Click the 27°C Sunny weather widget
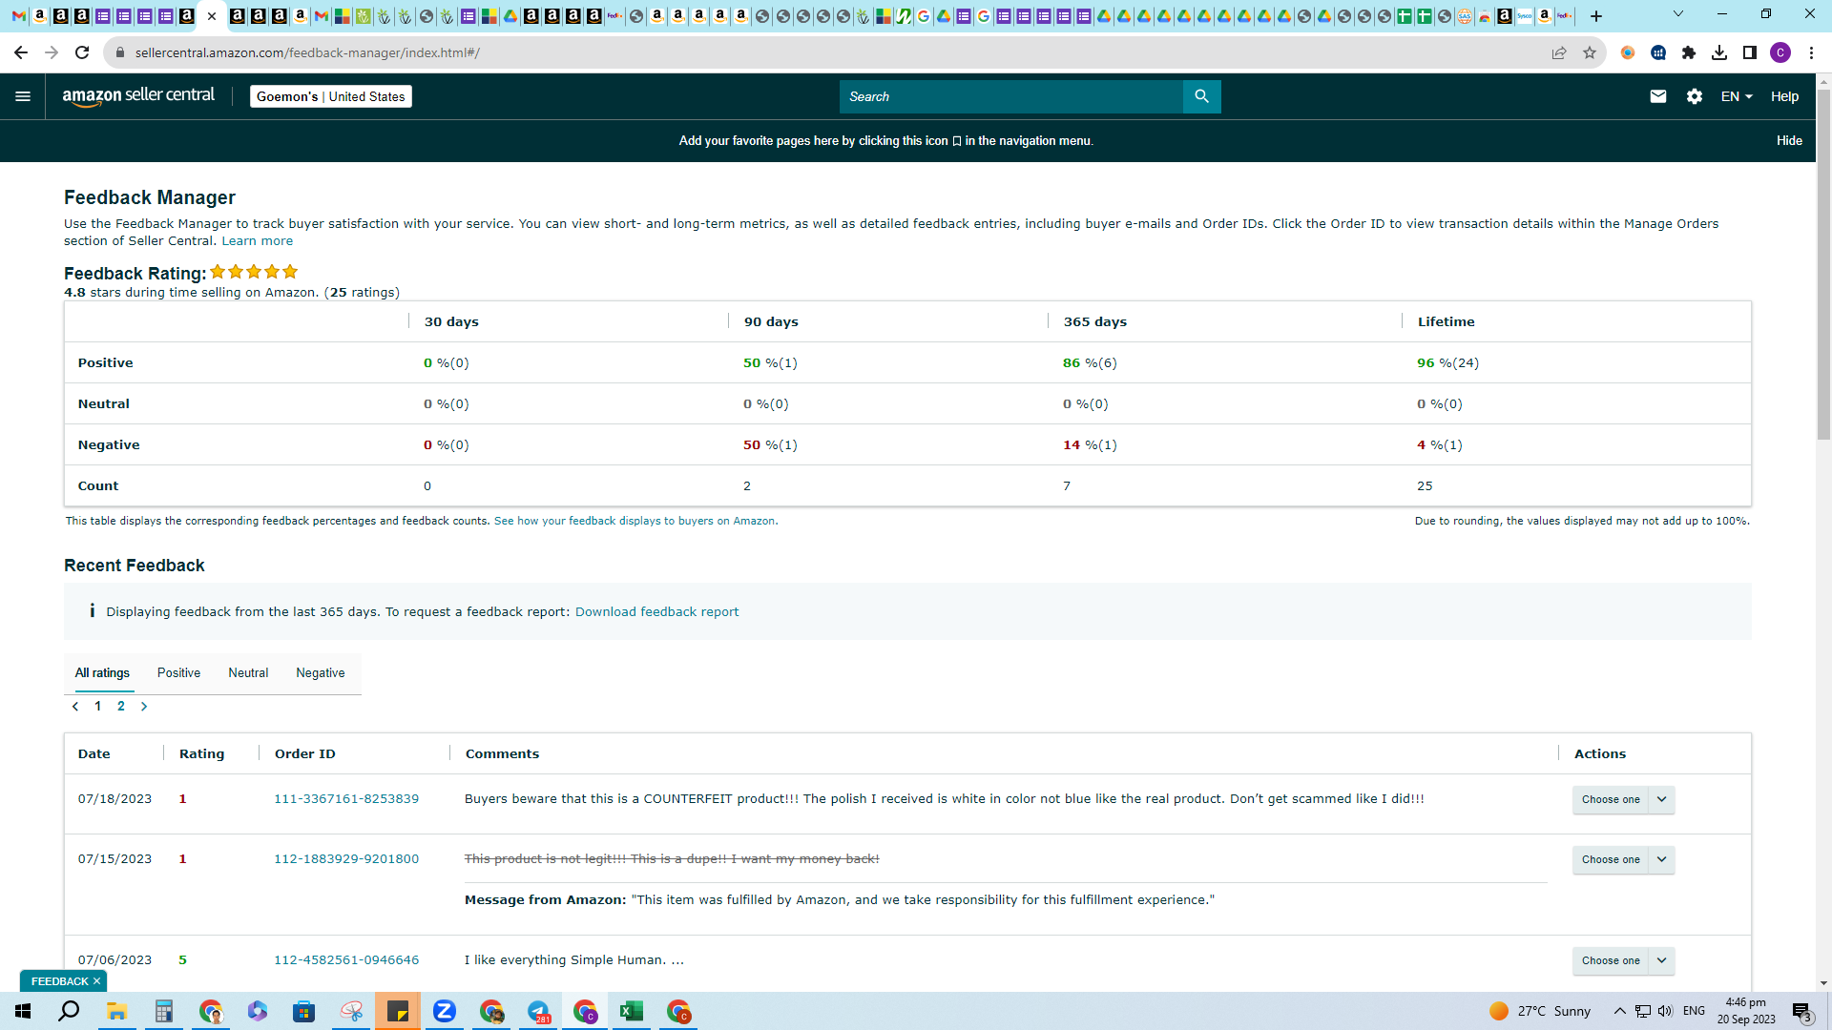This screenshot has width=1832, height=1030. pyautogui.click(x=1539, y=1011)
